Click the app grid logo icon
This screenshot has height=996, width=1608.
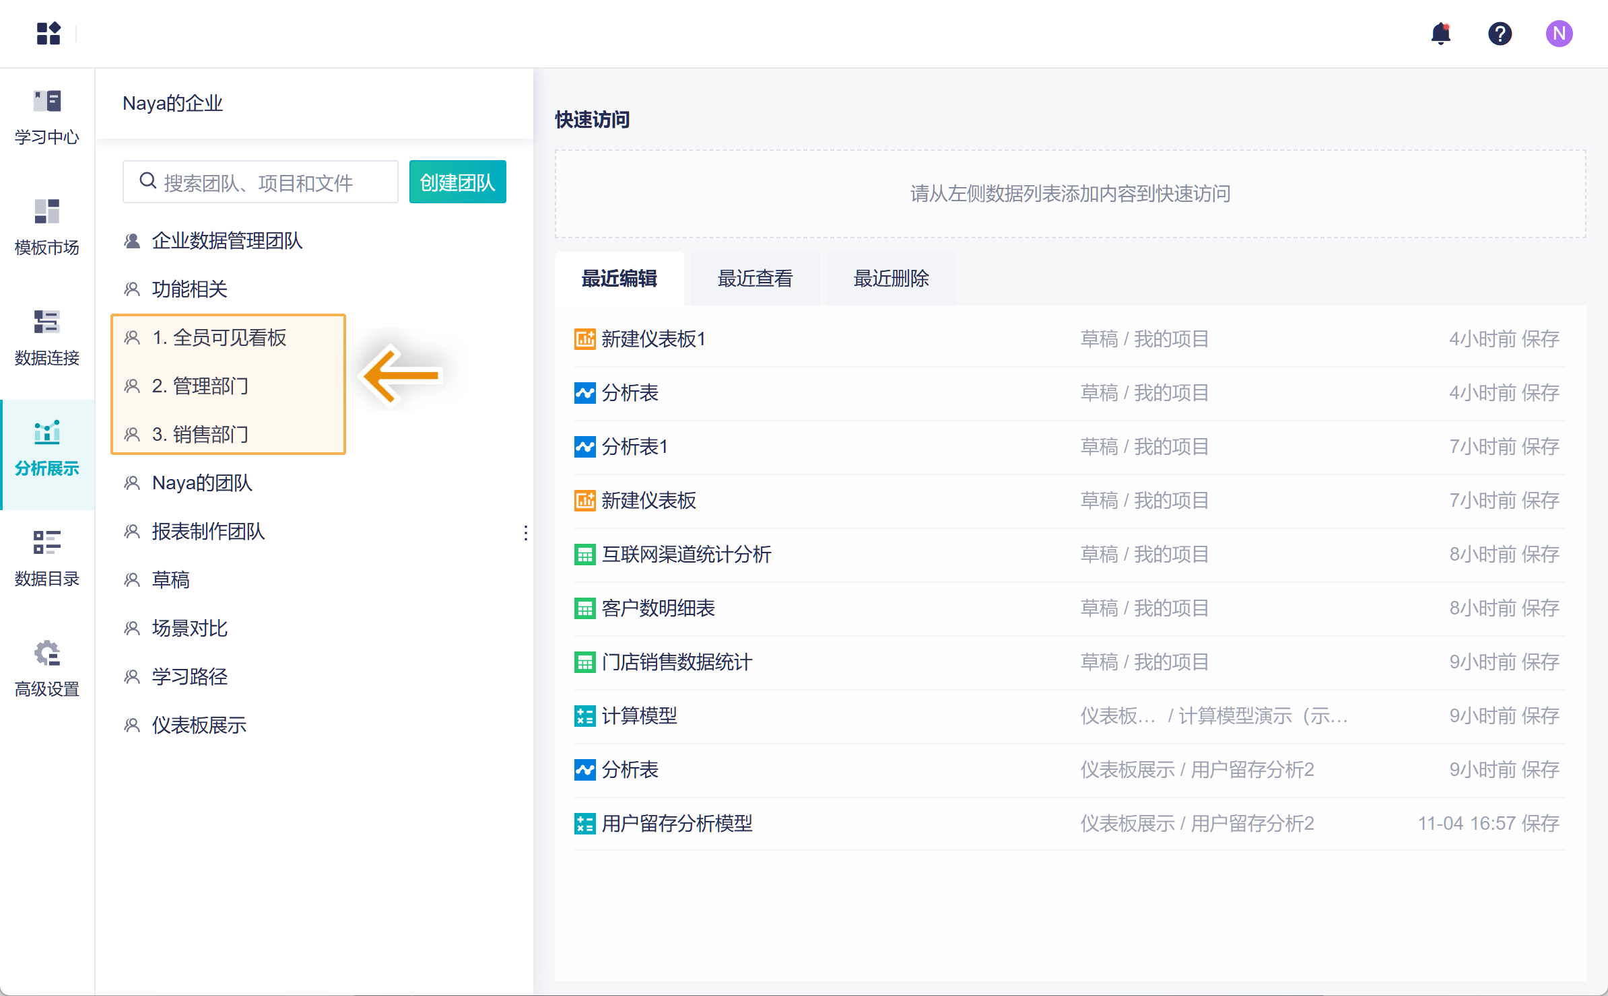48,34
